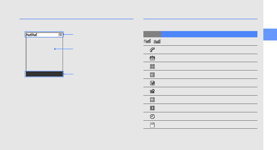Click the SIM 1 signal strength icon

click(147, 41)
